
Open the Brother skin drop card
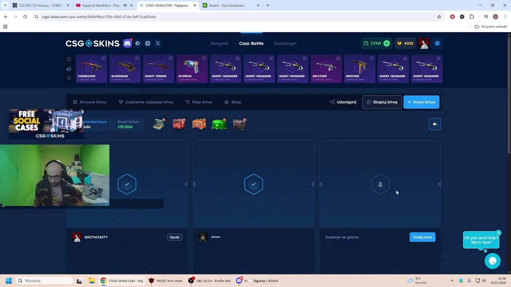[x=360, y=69]
